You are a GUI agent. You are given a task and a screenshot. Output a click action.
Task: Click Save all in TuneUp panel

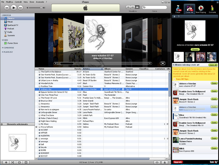[213, 65]
